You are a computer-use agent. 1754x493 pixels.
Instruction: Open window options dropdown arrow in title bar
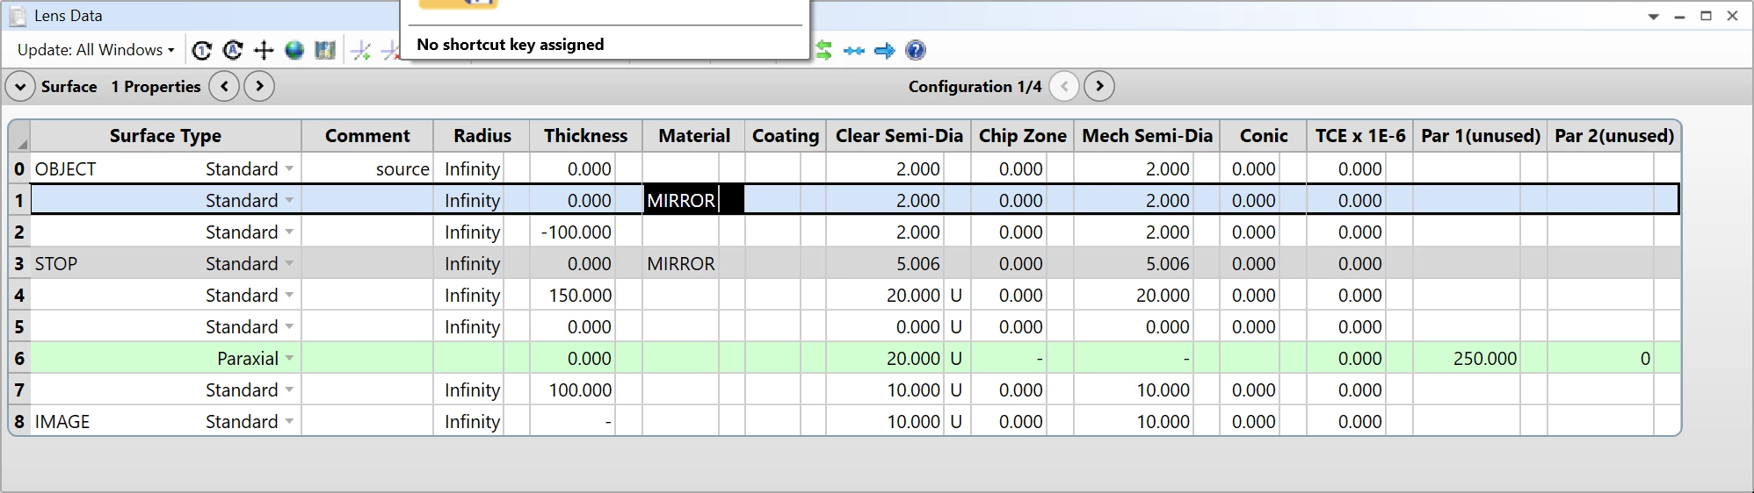[x=1654, y=16]
